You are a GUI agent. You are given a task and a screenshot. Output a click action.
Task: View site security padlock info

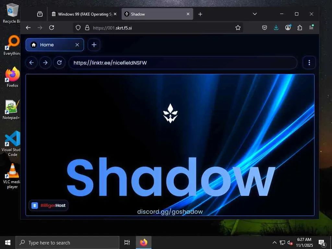[x=87, y=28]
